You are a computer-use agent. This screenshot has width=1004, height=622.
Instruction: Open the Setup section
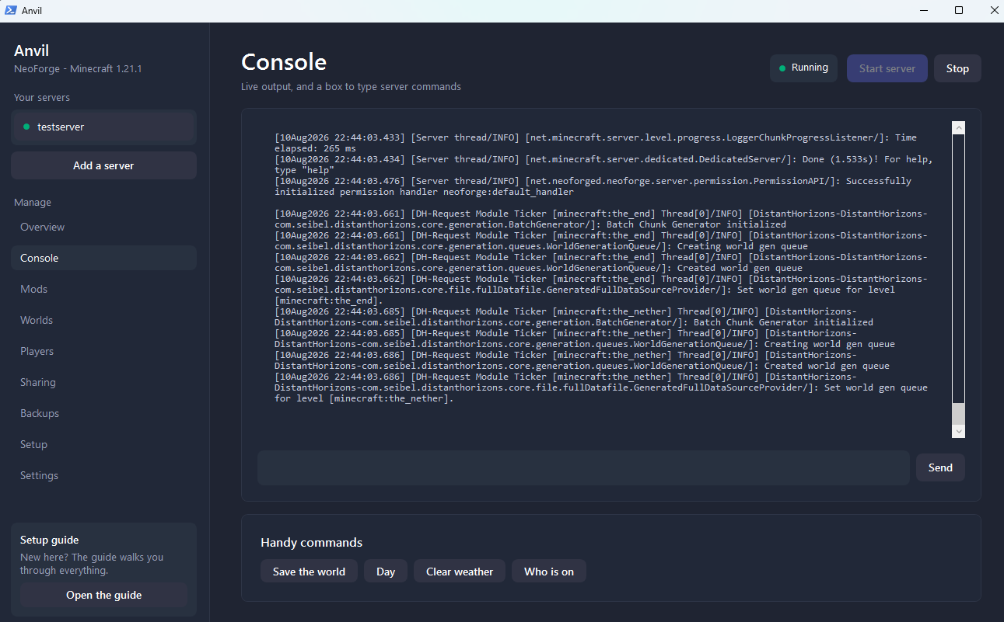(x=103, y=444)
